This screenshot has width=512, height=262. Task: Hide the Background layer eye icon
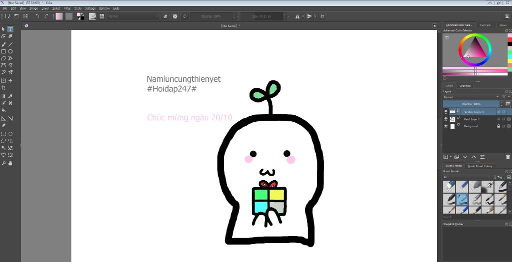445,126
